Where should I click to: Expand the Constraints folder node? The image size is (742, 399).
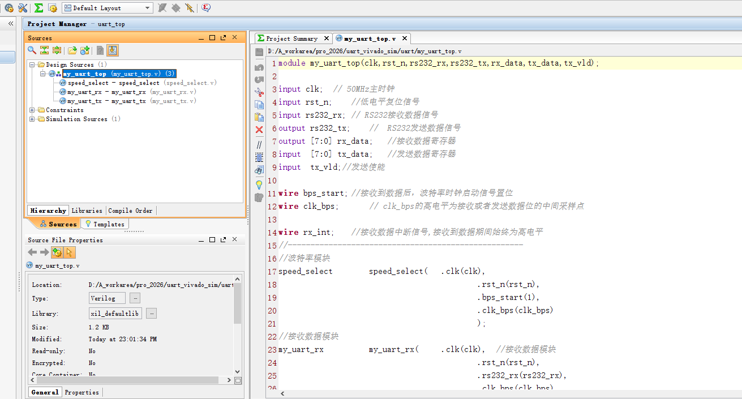coord(32,110)
